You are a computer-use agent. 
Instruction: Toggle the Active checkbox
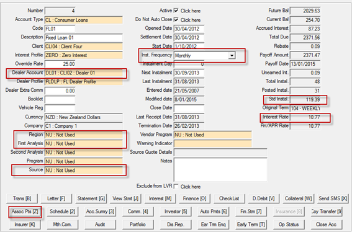[x=176, y=11]
